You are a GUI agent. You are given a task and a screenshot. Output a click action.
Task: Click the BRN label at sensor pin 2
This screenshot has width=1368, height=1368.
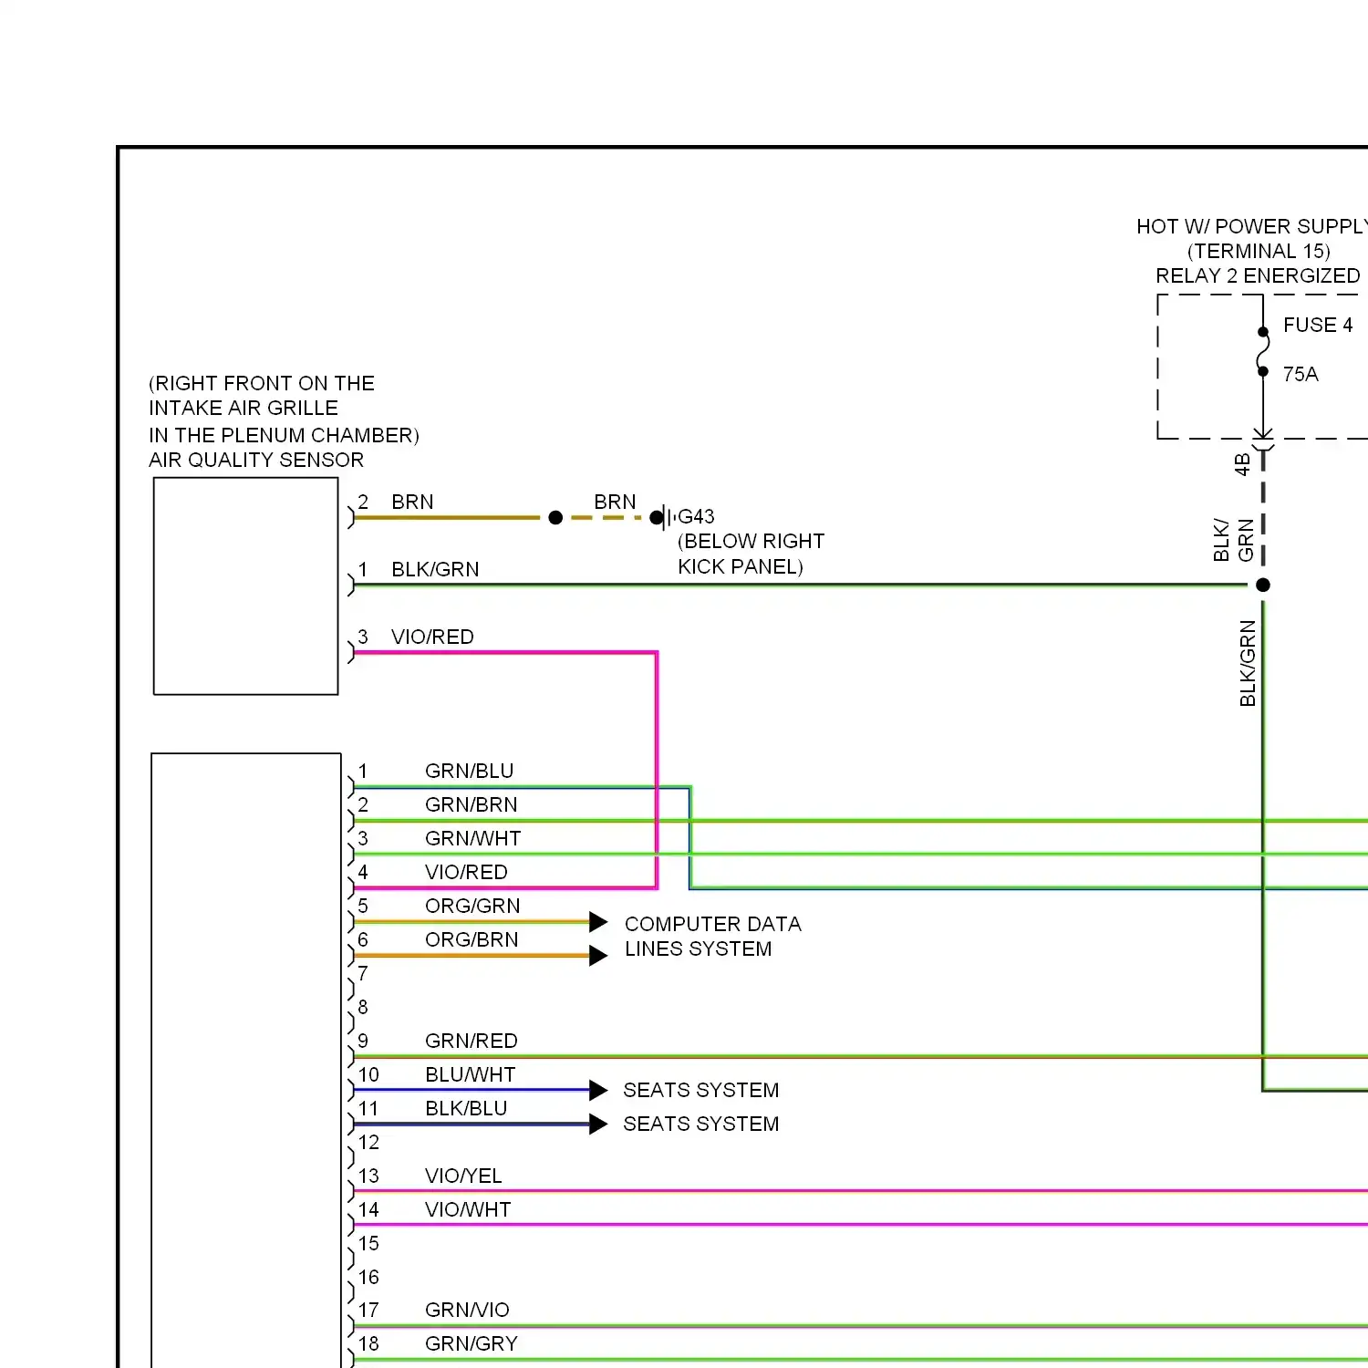(412, 502)
